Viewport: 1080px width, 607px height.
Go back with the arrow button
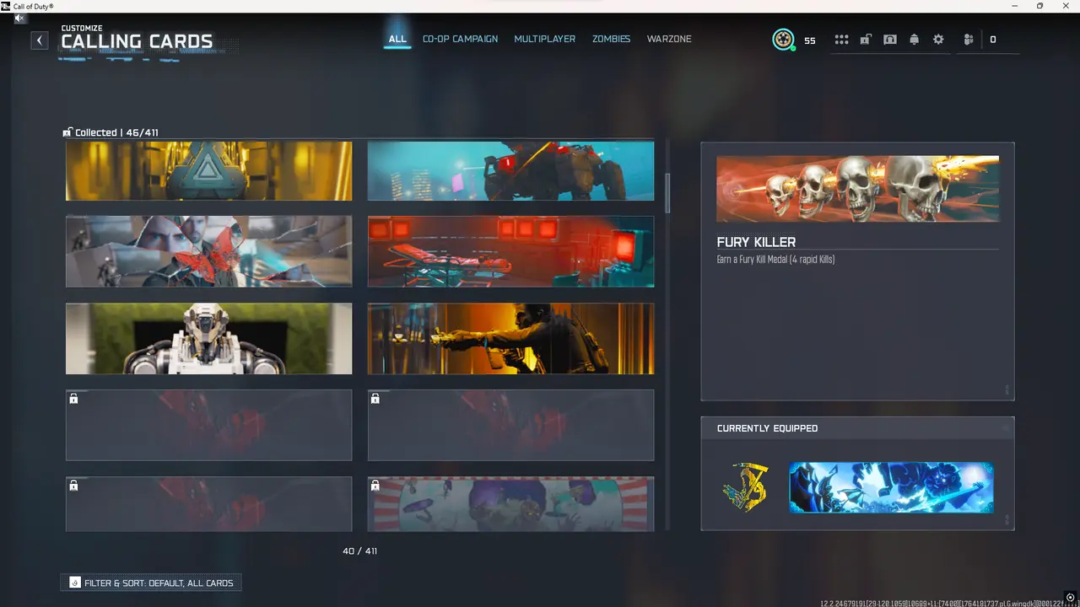pos(39,40)
